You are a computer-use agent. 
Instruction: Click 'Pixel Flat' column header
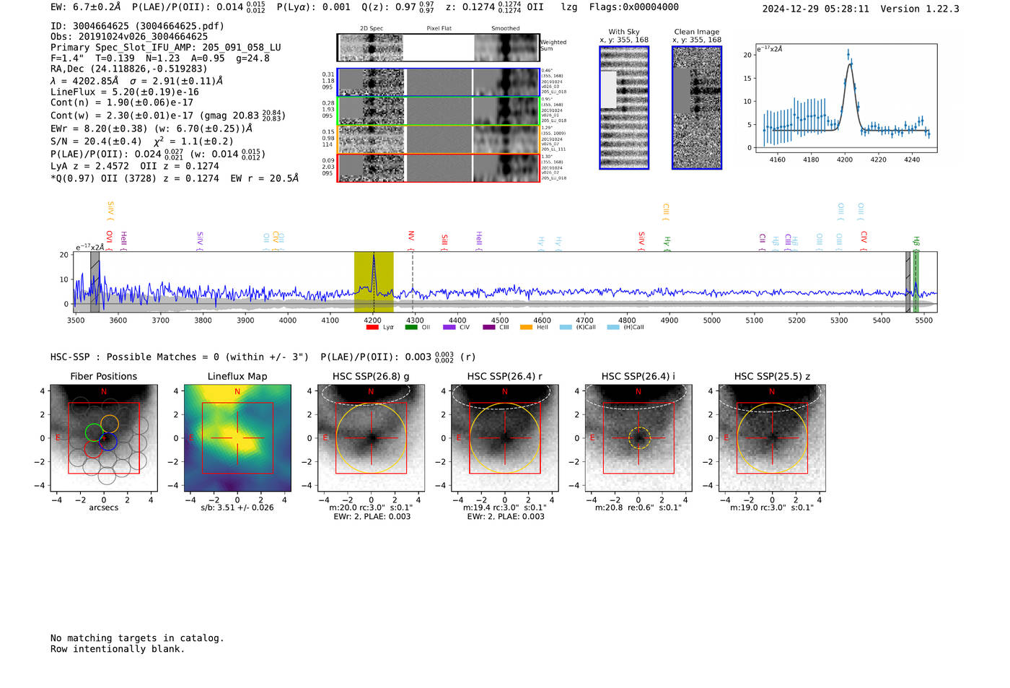[x=439, y=29]
